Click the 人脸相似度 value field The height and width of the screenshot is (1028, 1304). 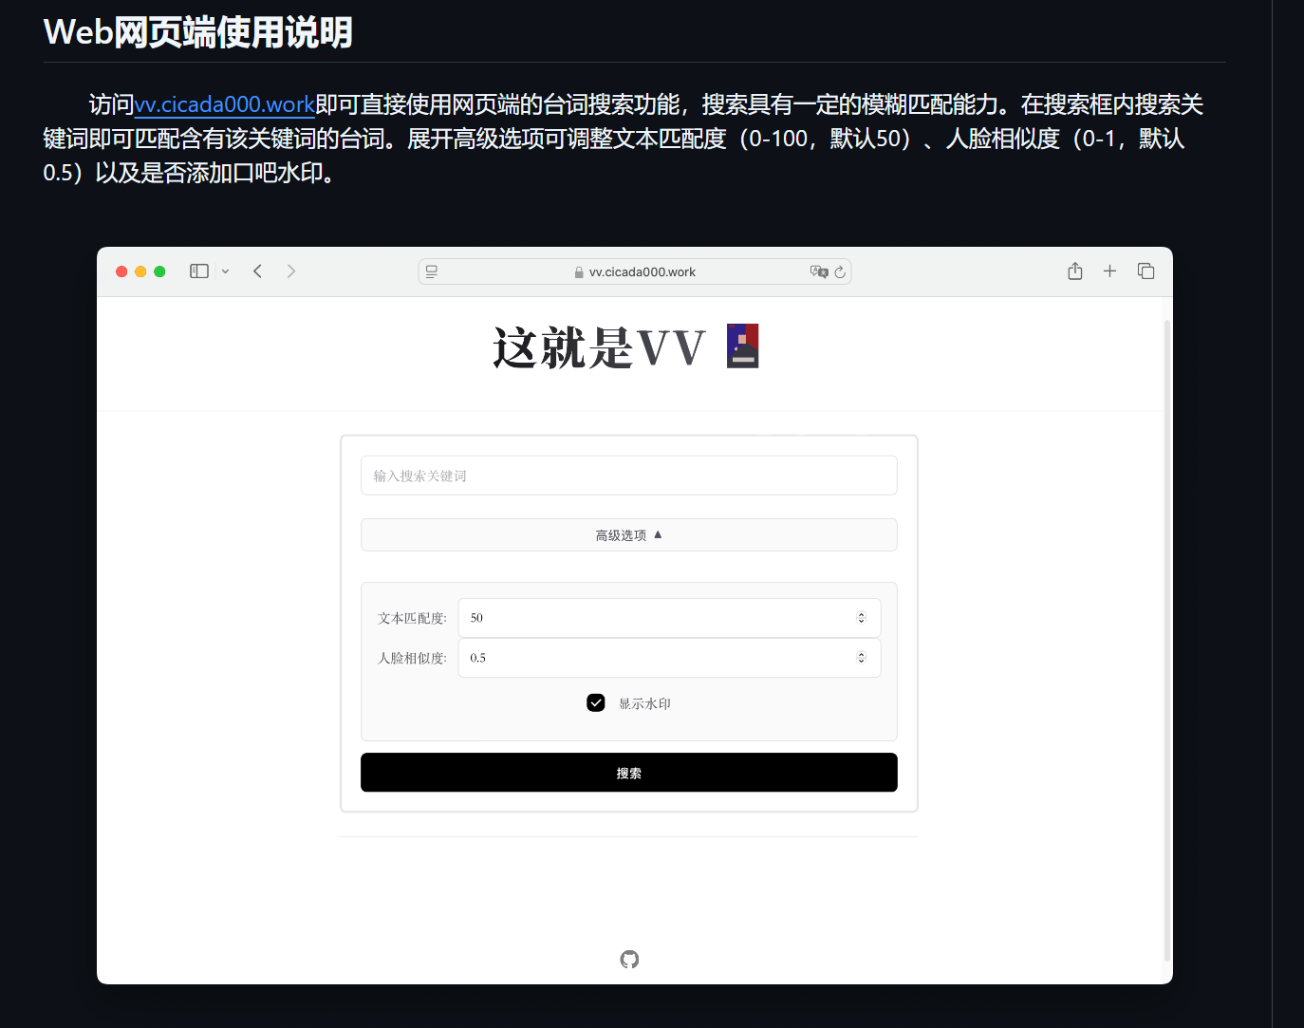tap(669, 658)
